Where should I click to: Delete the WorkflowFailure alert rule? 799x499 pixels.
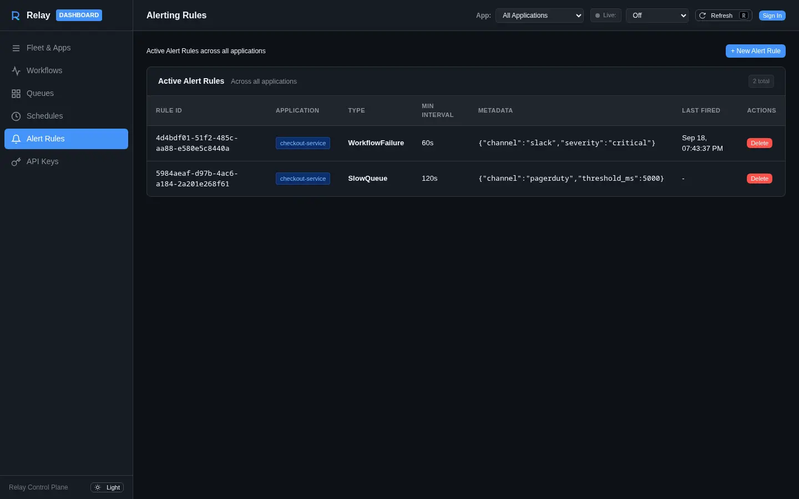coord(760,143)
